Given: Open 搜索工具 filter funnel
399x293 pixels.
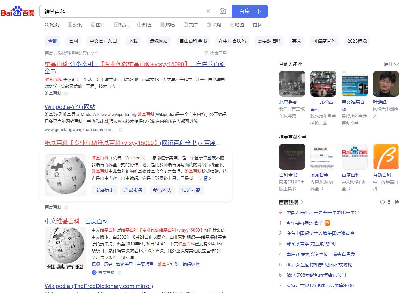Looking at the screenshot, I should 216,53.
